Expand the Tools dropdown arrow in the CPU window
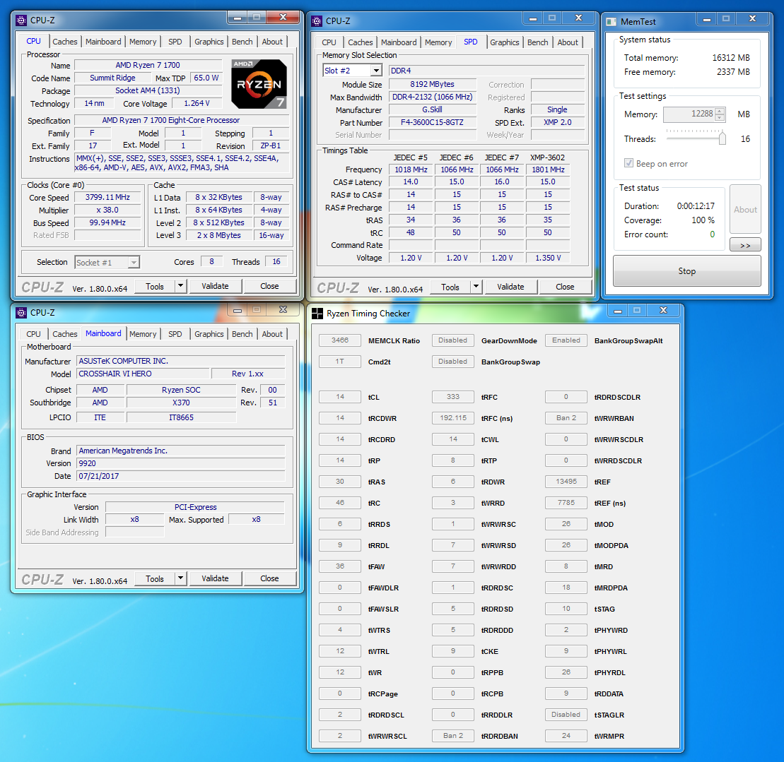This screenshot has width=784, height=762. pyautogui.click(x=180, y=286)
